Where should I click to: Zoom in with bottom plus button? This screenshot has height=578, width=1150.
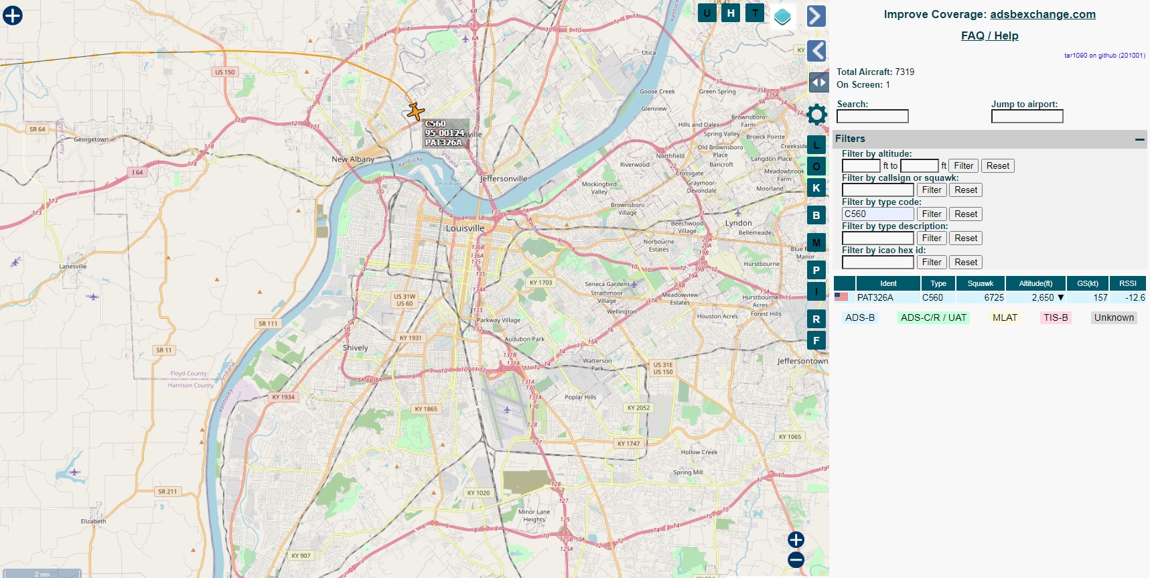tap(796, 540)
